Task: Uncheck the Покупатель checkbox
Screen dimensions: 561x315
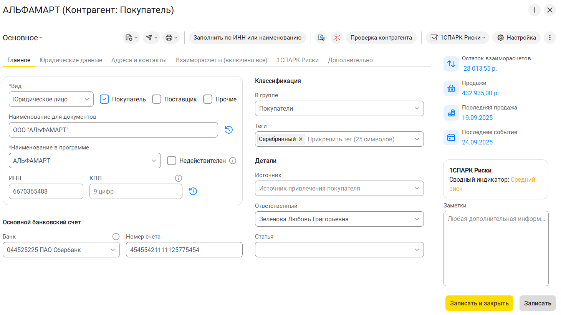Action: (104, 99)
